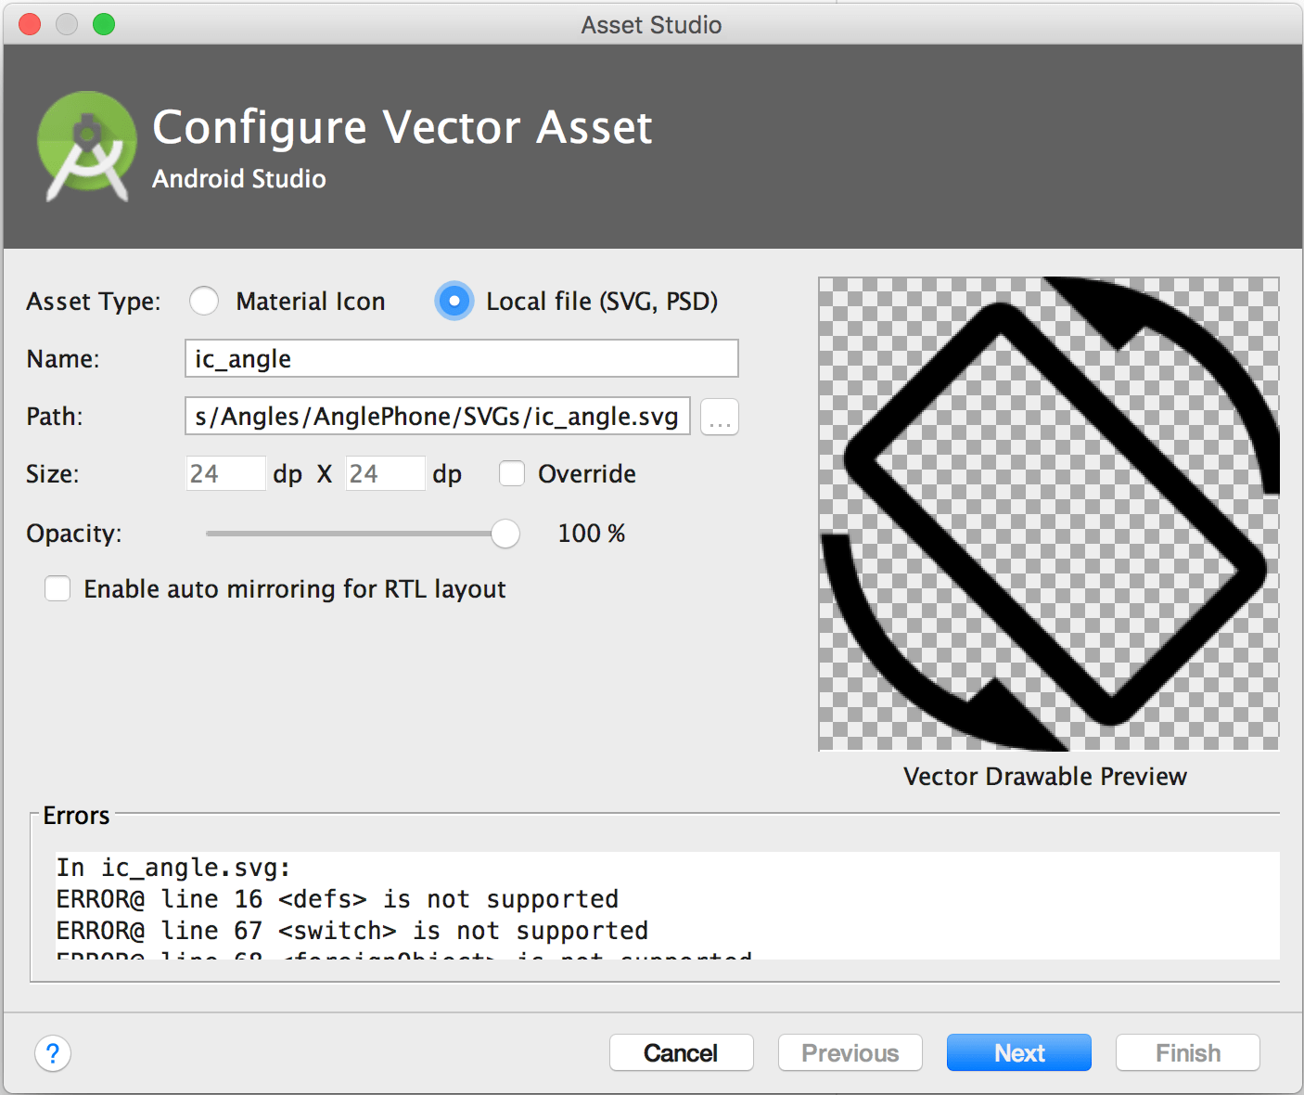
Task: Click the yellow minimize button
Action: pos(67,24)
